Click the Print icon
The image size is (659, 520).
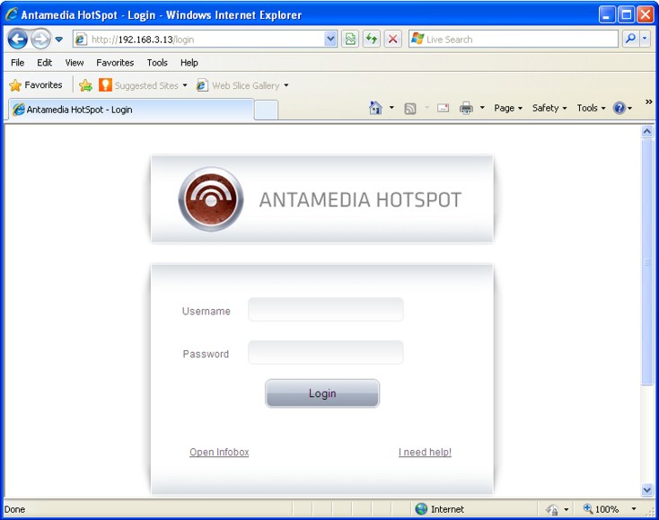point(466,108)
